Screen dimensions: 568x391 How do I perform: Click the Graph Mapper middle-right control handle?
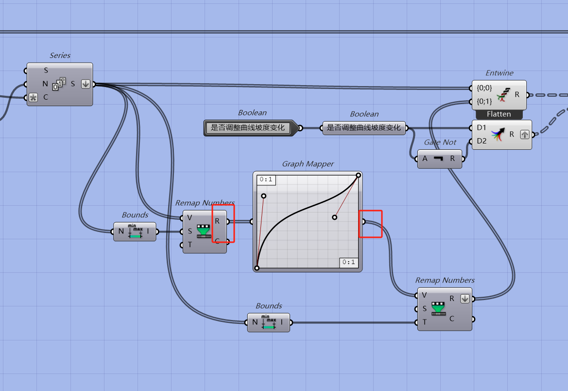coord(334,217)
